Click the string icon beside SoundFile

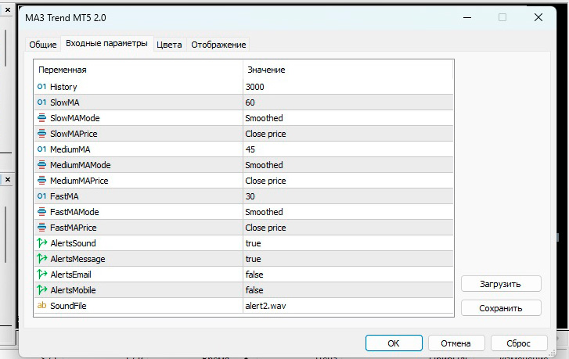point(42,306)
